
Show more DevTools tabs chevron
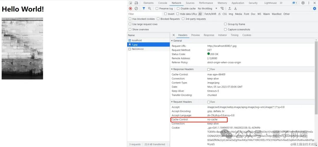[x=281, y=3]
